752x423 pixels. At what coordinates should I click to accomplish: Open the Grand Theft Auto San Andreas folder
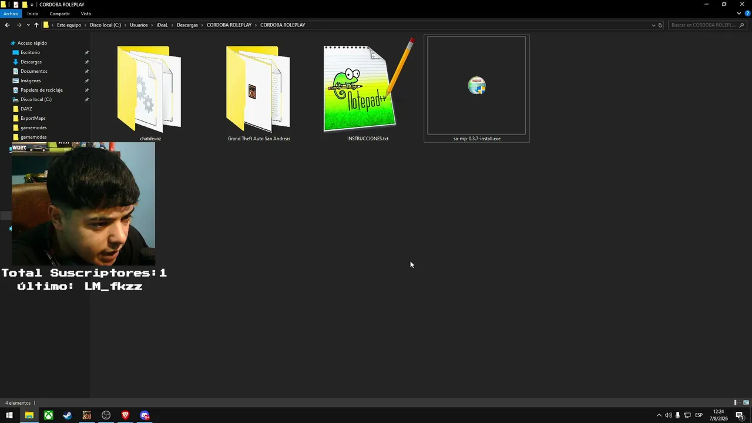coord(258,88)
